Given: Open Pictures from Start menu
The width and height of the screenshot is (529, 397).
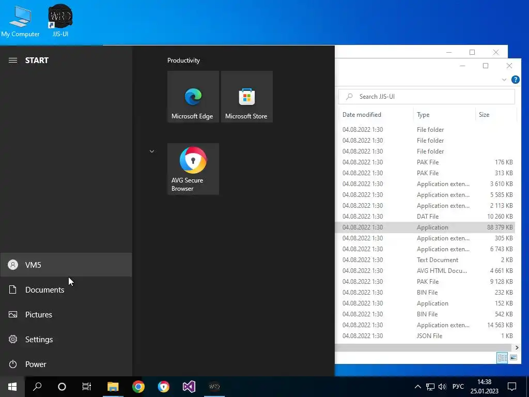Looking at the screenshot, I should coord(66,314).
